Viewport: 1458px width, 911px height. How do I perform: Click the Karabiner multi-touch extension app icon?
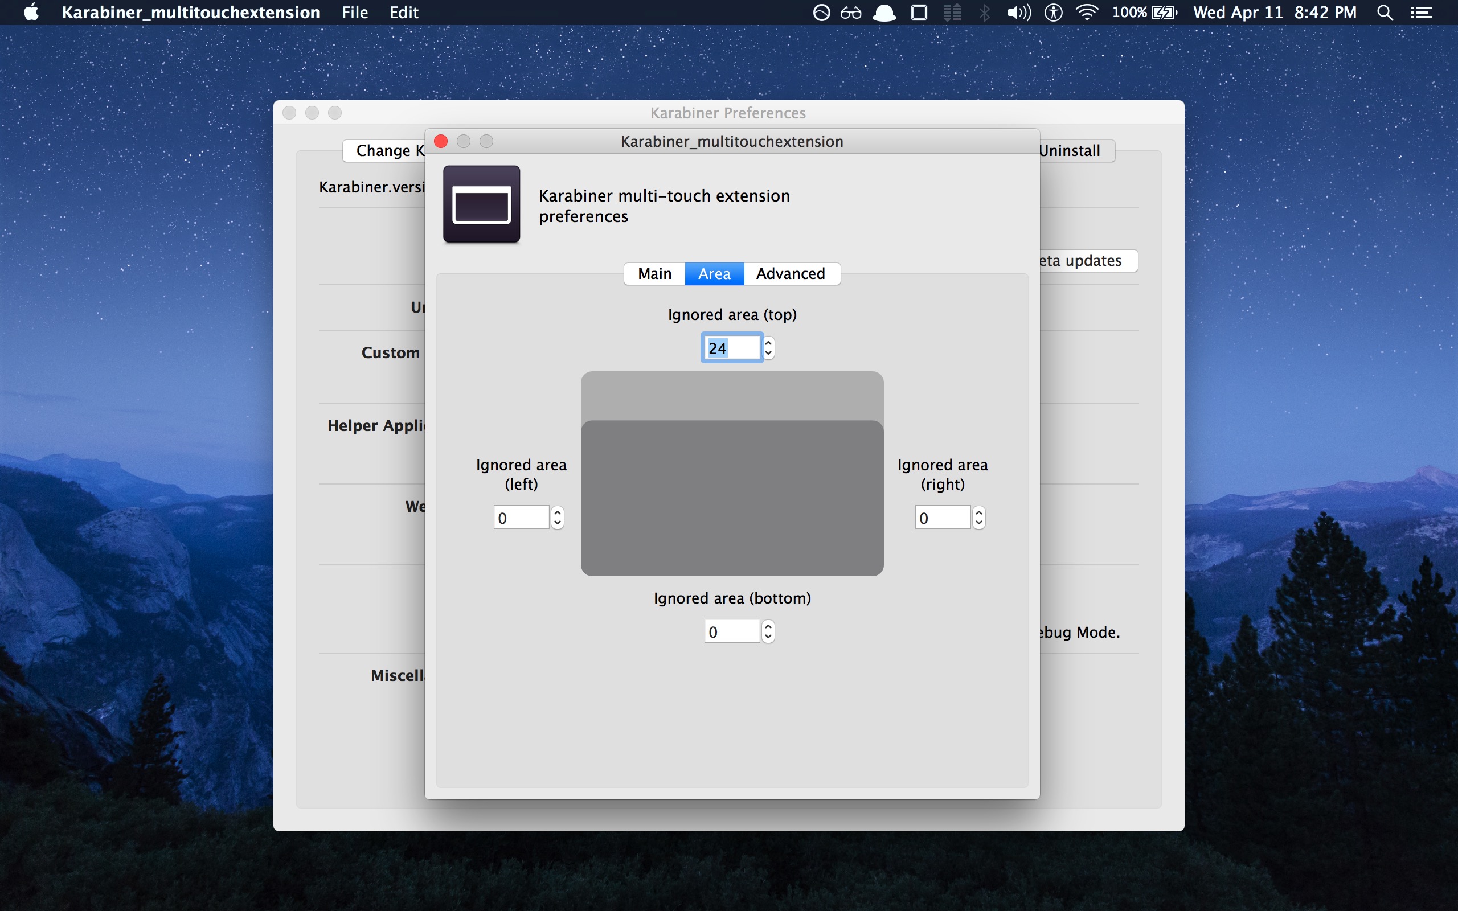pos(481,204)
